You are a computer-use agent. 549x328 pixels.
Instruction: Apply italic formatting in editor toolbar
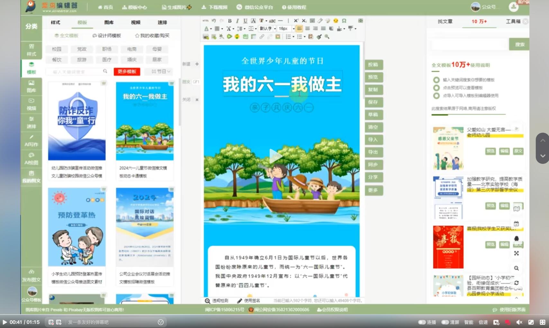point(238,21)
